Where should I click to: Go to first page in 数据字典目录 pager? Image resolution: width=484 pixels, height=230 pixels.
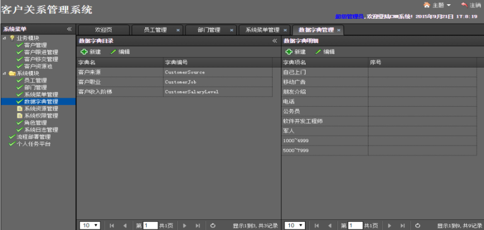pyautogui.click(x=112, y=226)
